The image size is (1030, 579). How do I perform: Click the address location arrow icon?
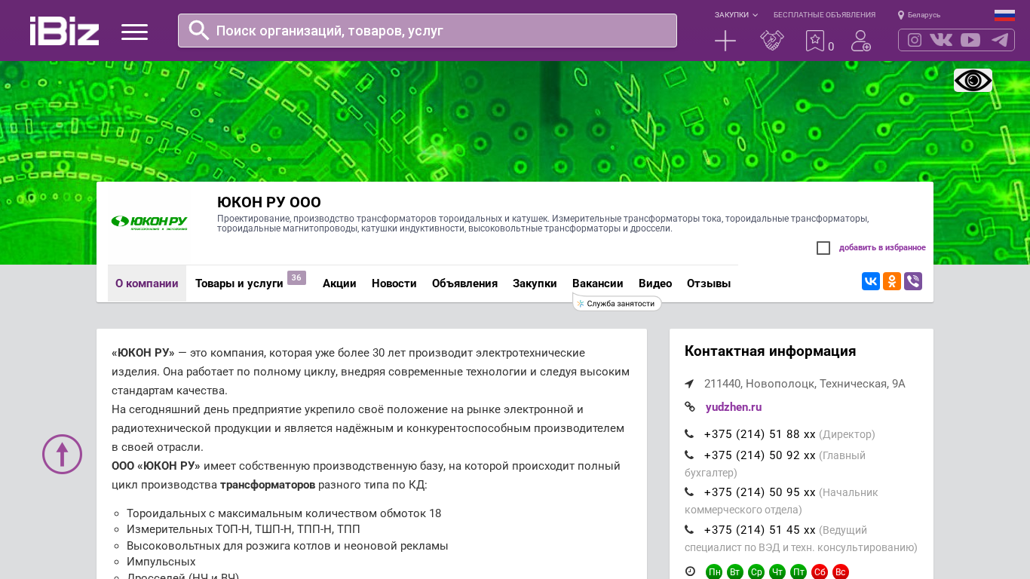pos(689,384)
